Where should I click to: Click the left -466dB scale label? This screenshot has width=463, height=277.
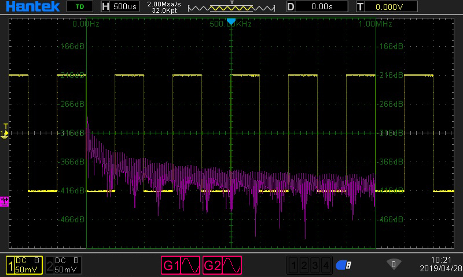[71, 220]
